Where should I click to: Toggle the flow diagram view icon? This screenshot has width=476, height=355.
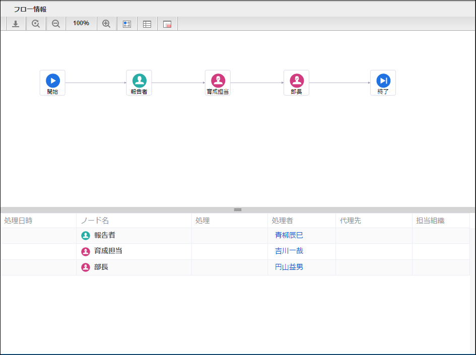click(127, 24)
